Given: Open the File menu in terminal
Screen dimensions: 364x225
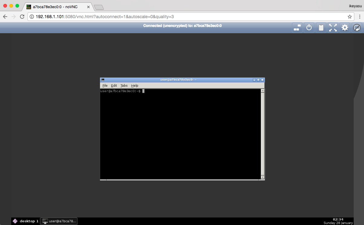Looking at the screenshot, I should tap(105, 86).
